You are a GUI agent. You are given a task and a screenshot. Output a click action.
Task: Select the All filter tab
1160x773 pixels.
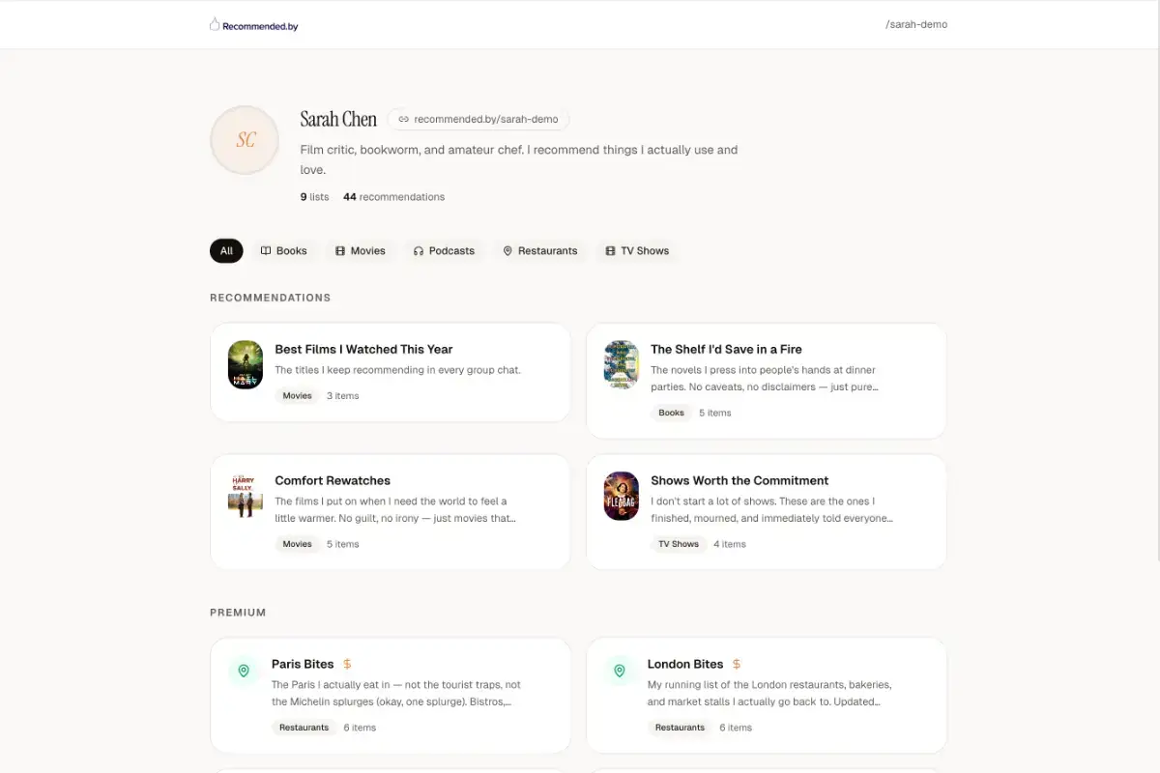pos(226,250)
